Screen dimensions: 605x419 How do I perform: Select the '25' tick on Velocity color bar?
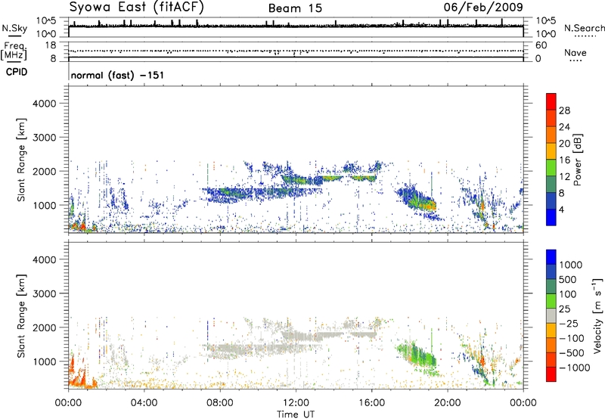point(564,309)
